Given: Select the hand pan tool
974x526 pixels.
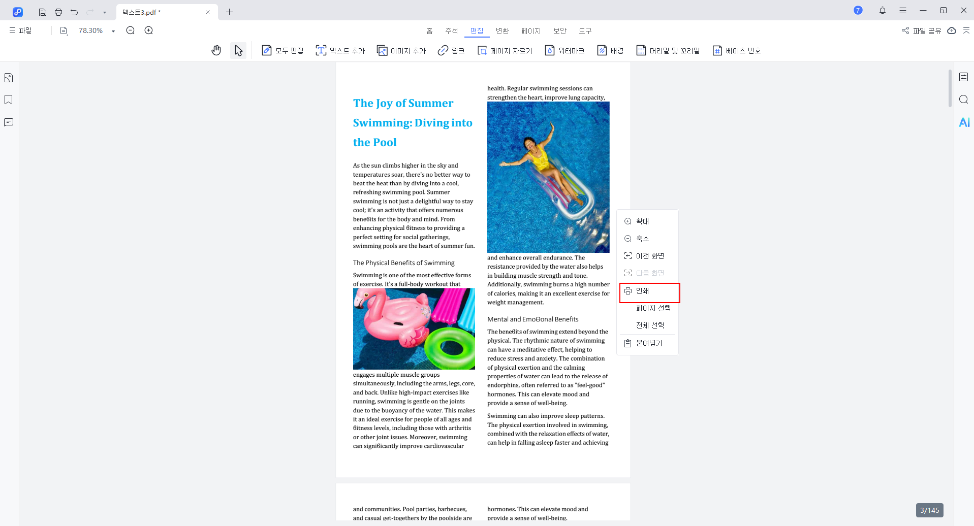Looking at the screenshot, I should 216,50.
